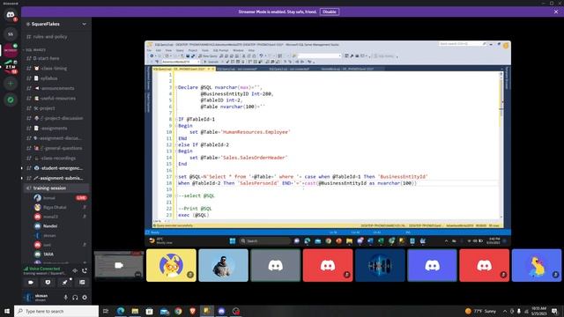This screenshot has height=317, width=564.
Task: Collapse the SQL BASICS channel category
Action: coord(35,50)
